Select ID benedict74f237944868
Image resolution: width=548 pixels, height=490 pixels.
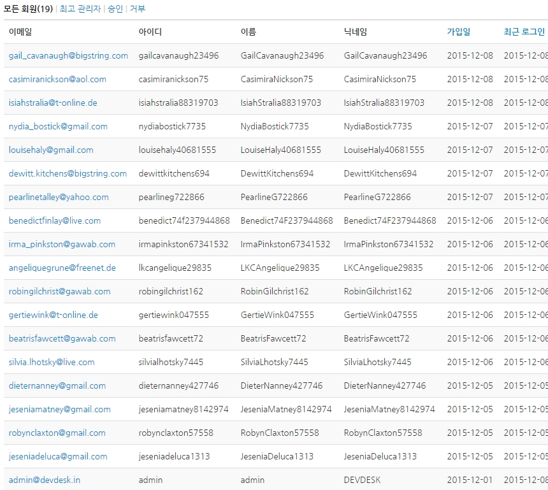point(184,221)
